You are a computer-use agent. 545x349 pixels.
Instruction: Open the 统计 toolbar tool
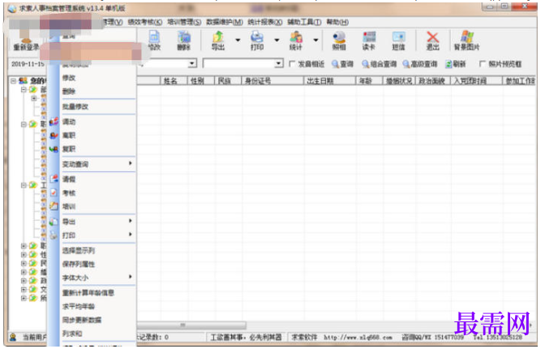[x=296, y=41]
